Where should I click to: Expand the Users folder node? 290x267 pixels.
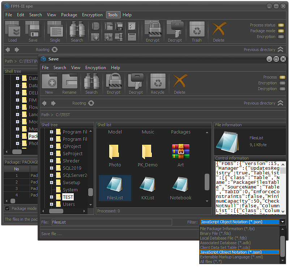[51, 204]
